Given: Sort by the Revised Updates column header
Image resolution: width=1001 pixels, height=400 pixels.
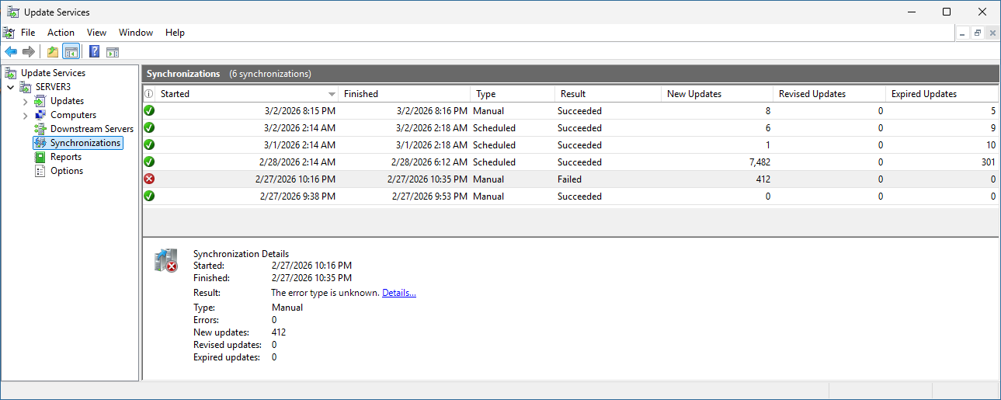Looking at the screenshot, I should pyautogui.click(x=830, y=94).
